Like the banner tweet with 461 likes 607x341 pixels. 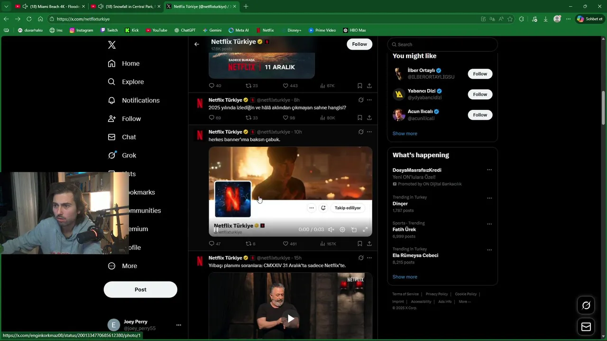[290, 244]
